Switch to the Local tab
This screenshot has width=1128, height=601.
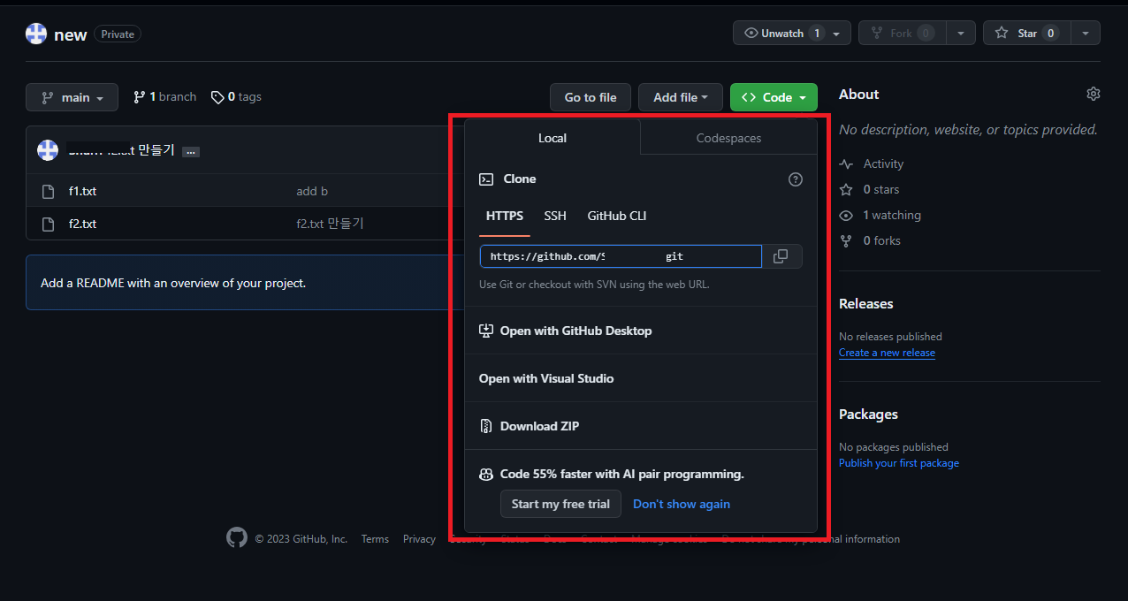click(x=553, y=138)
